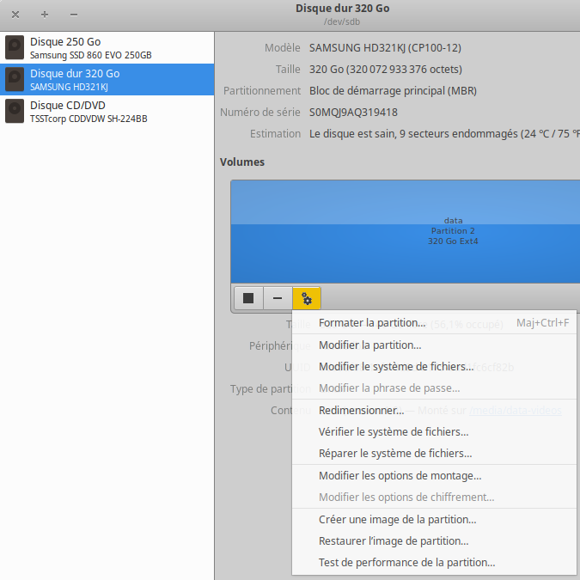Click the model value SAMSUNG HD321KJ (CP100-12)
580x580 pixels.
[385, 48]
